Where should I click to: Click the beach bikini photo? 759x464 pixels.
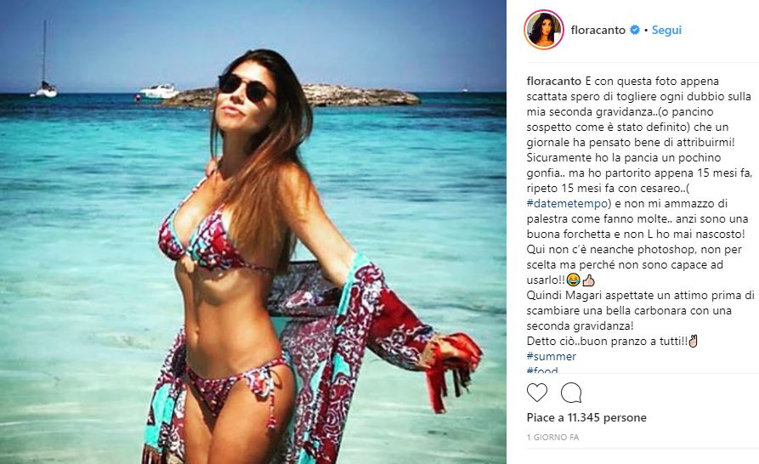(253, 232)
